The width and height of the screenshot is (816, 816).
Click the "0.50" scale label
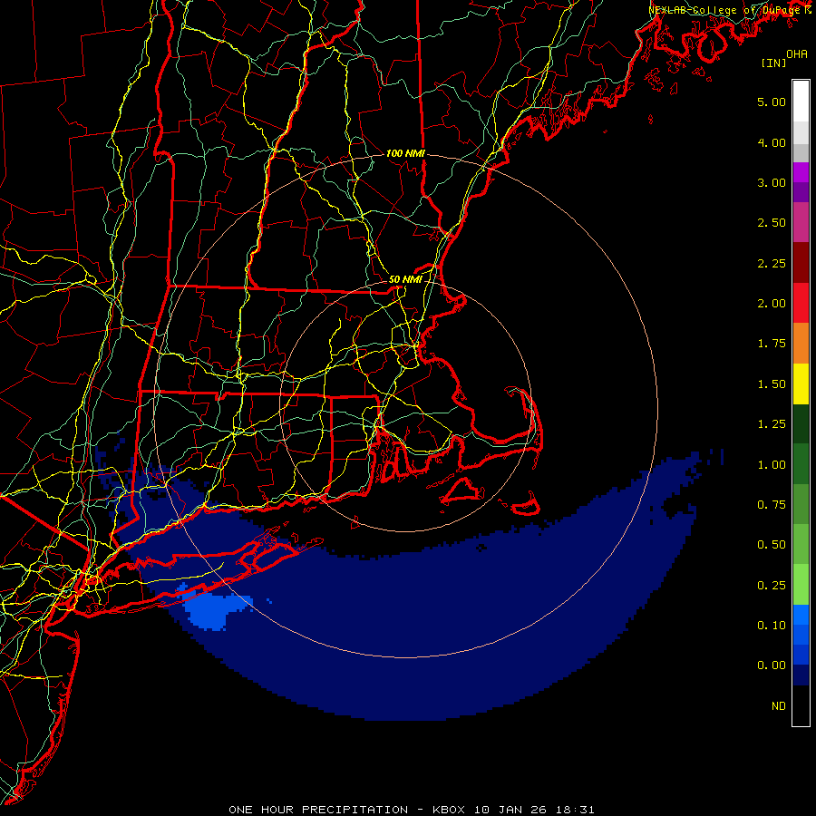[772, 545]
